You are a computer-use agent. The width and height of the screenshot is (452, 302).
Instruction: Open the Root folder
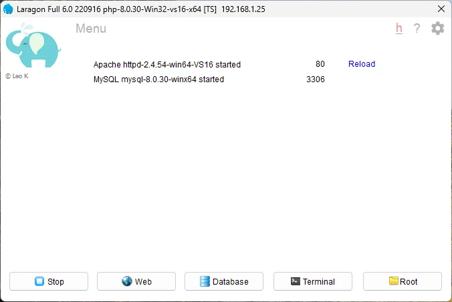[403, 281]
